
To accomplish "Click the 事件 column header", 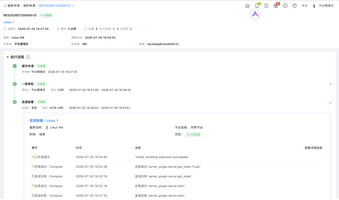I will point(35,148).
